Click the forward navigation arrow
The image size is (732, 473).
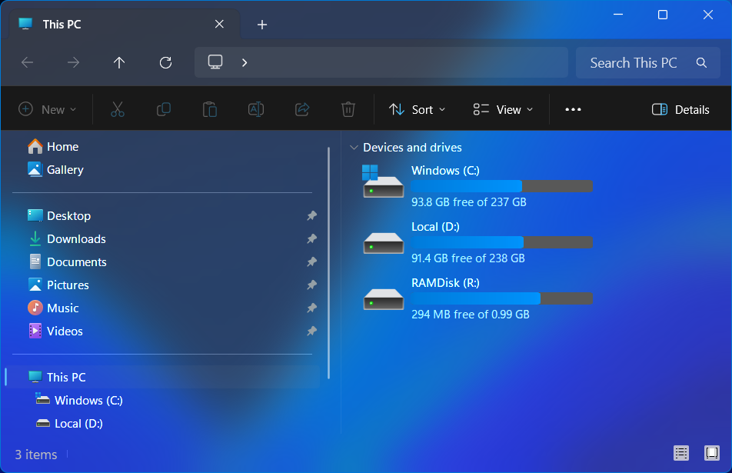coord(73,62)
